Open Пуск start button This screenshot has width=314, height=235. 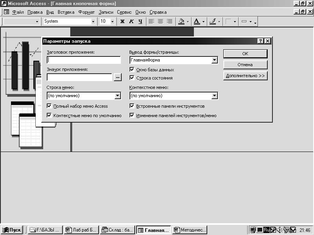click(12, 230)
